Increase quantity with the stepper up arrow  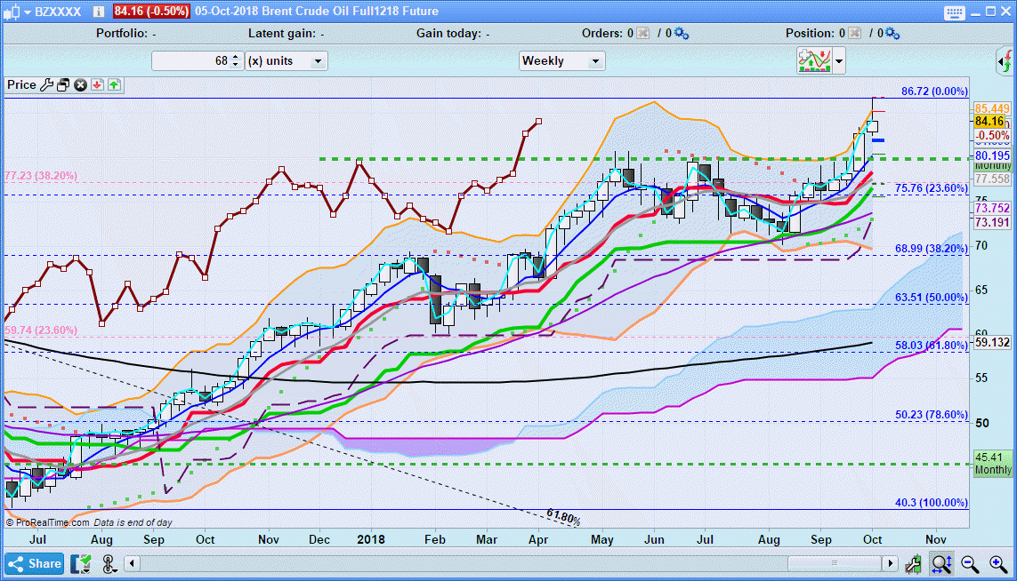(x=236, y=57)
